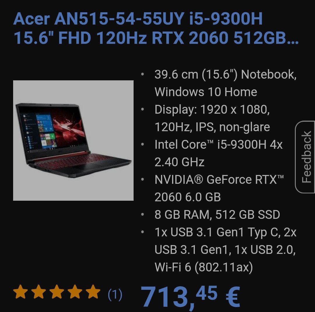The image size is (315, 312).
Task: Click the Acer Nitro laptop product thumbnail
Action: [73, 141]
